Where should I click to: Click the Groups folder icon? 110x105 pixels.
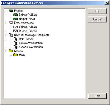[x=11, y=51]
